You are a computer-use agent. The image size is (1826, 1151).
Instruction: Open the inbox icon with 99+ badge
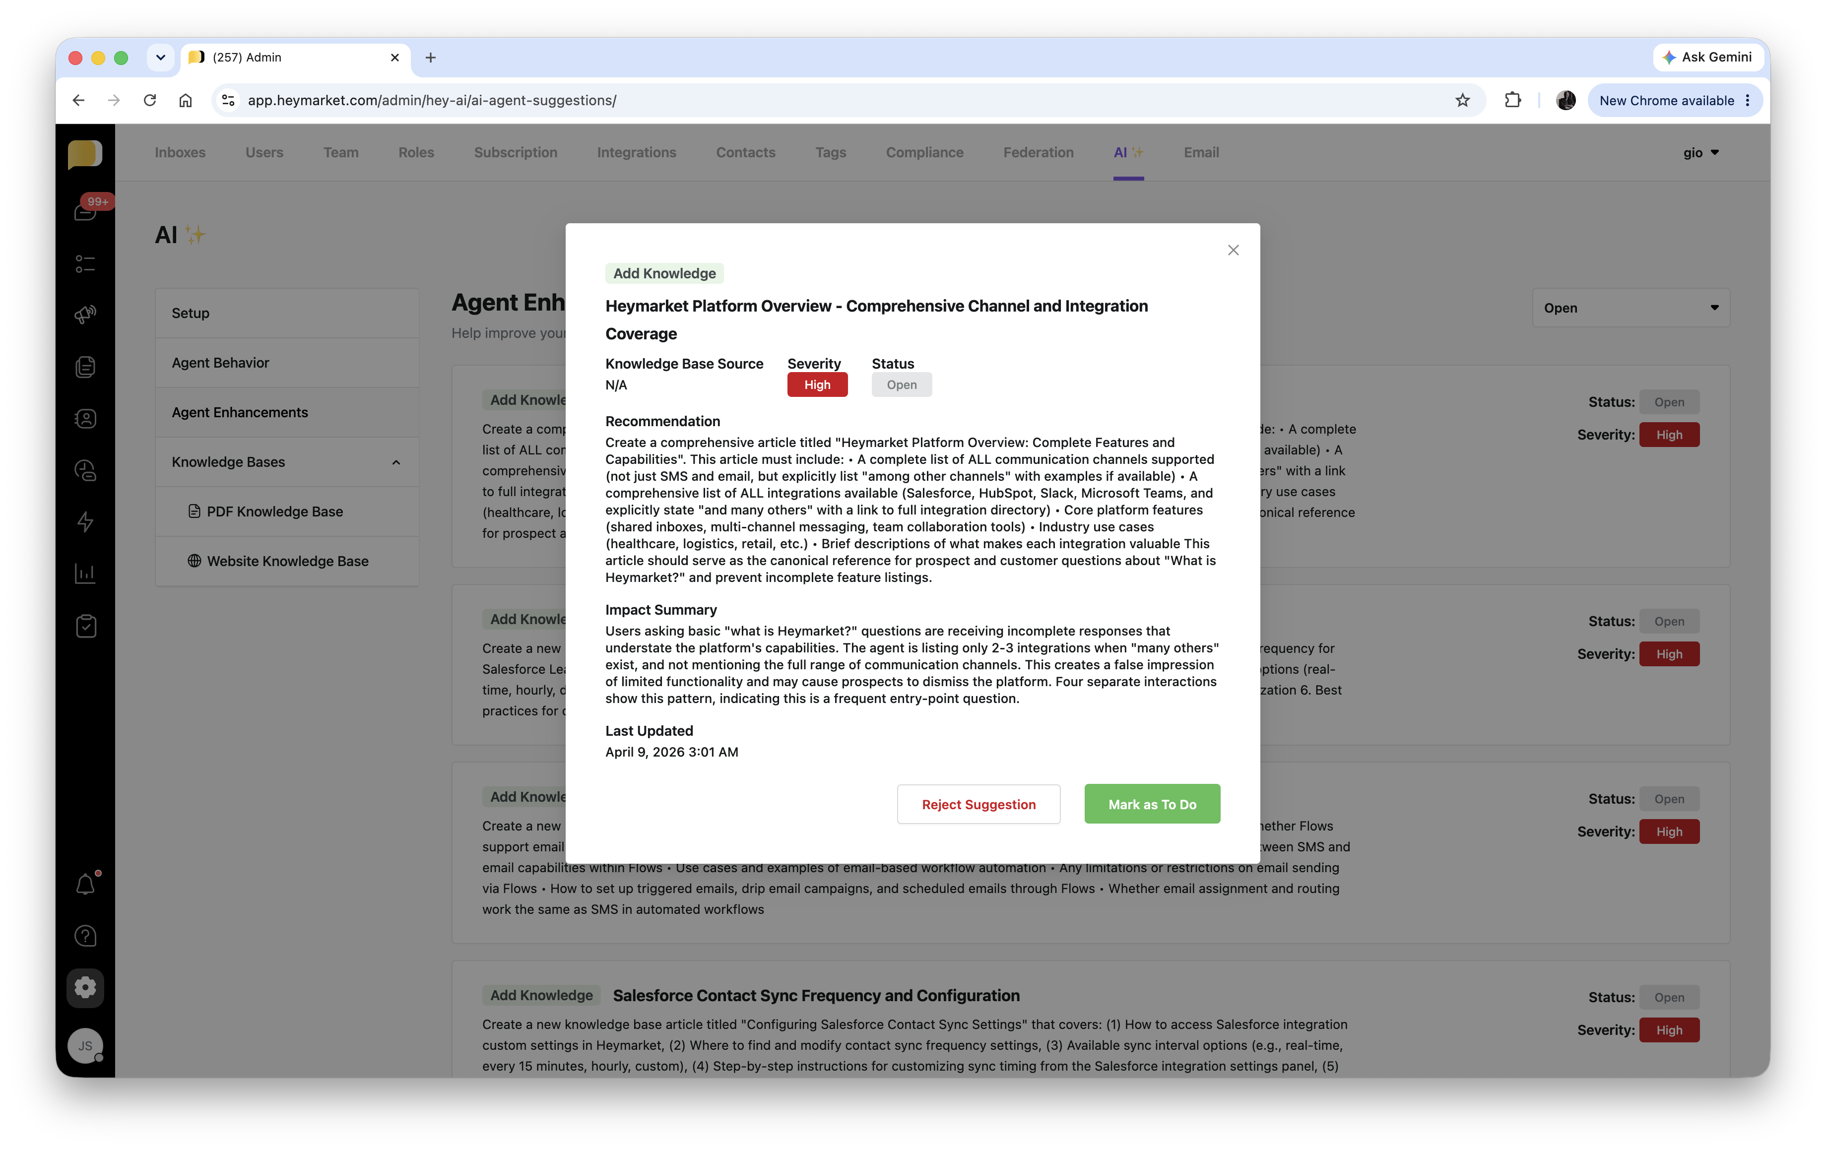pos(86,211)
